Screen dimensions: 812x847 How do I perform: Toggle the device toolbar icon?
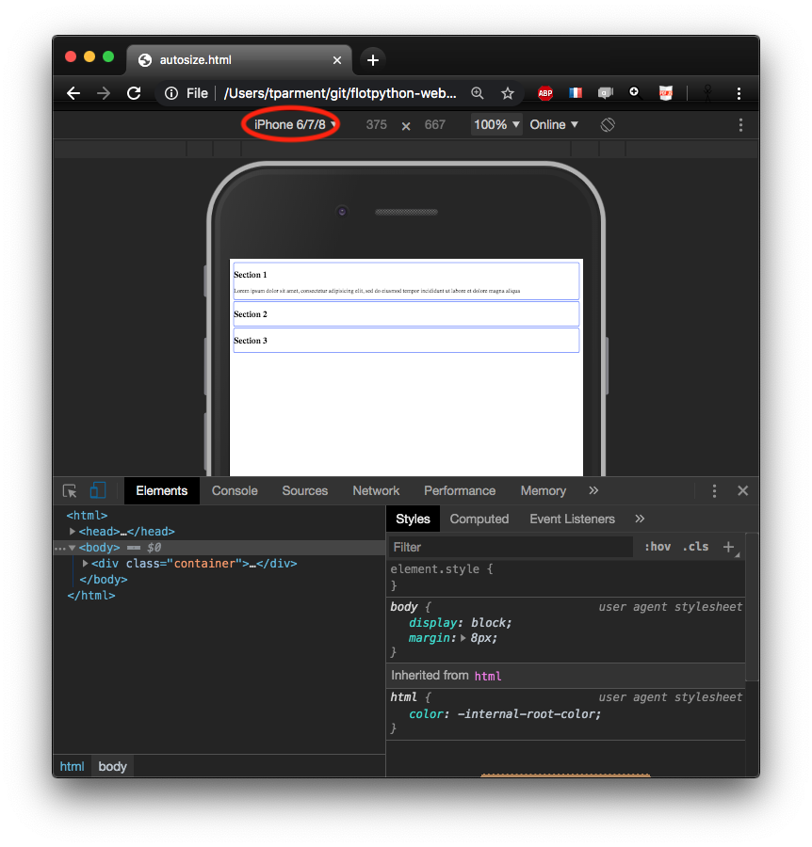pyautogui.click(x=98, y=491)
